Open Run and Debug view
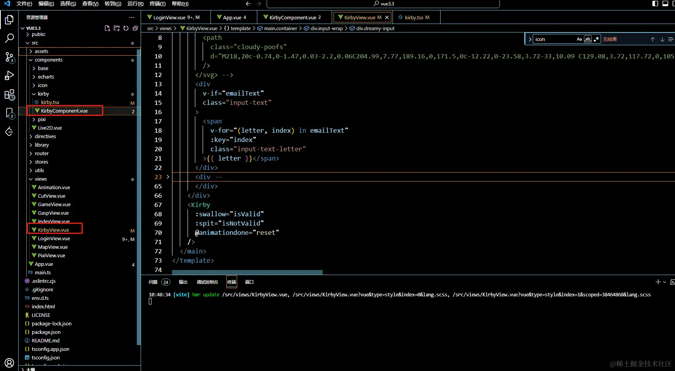The image size is (675, 371). pyautogui.click(x=9, y=76)
